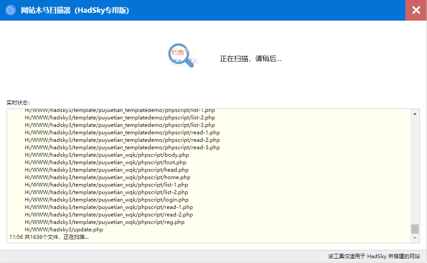Select the puyuetian_wqk home.php log line
This screenshot has height=263, width=427.
(108, 177)
